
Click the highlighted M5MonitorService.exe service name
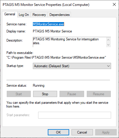pyautogui.click(x=48, y=24)
